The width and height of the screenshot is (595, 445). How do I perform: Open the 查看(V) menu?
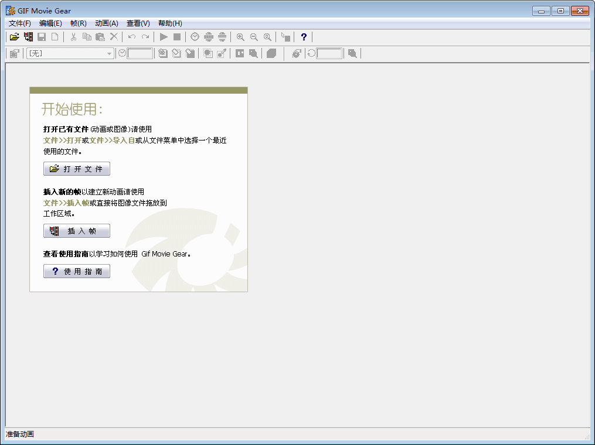coord(138,23)
